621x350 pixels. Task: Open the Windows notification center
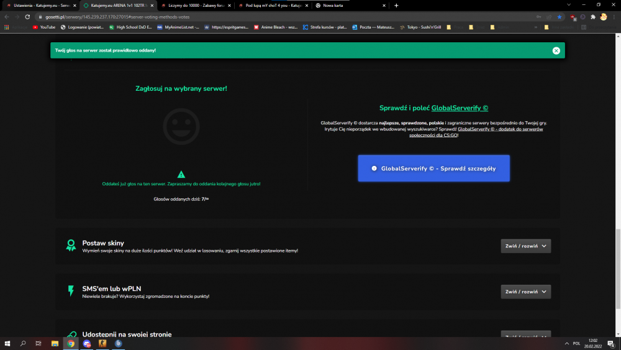click(x=611, y=344)
